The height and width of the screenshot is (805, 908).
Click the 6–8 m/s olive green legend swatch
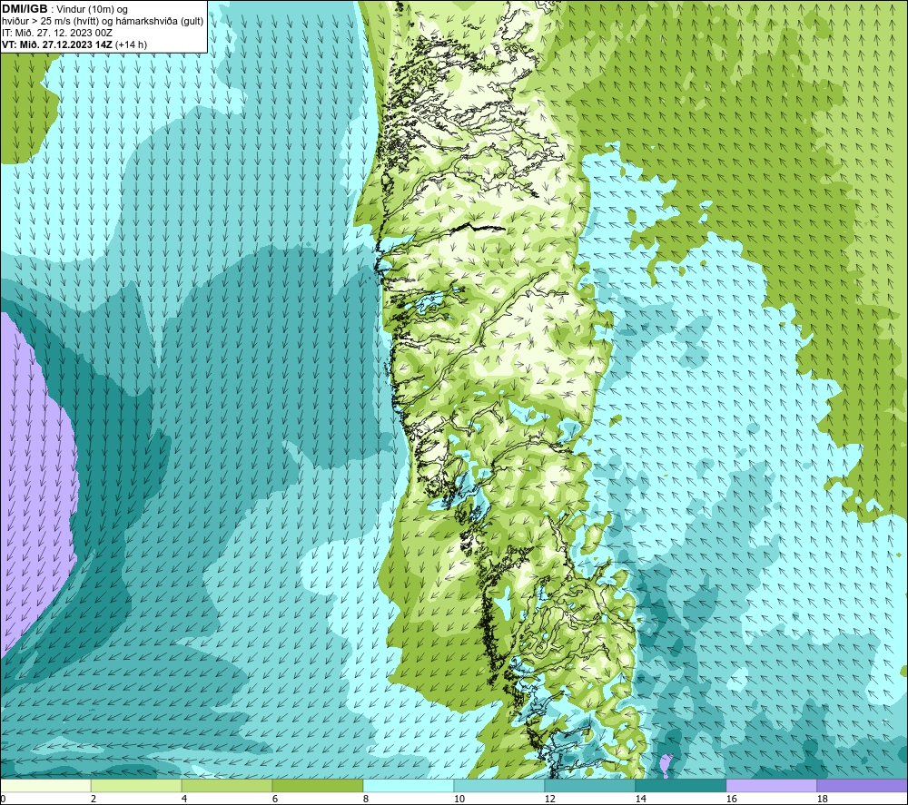[317, 785]
